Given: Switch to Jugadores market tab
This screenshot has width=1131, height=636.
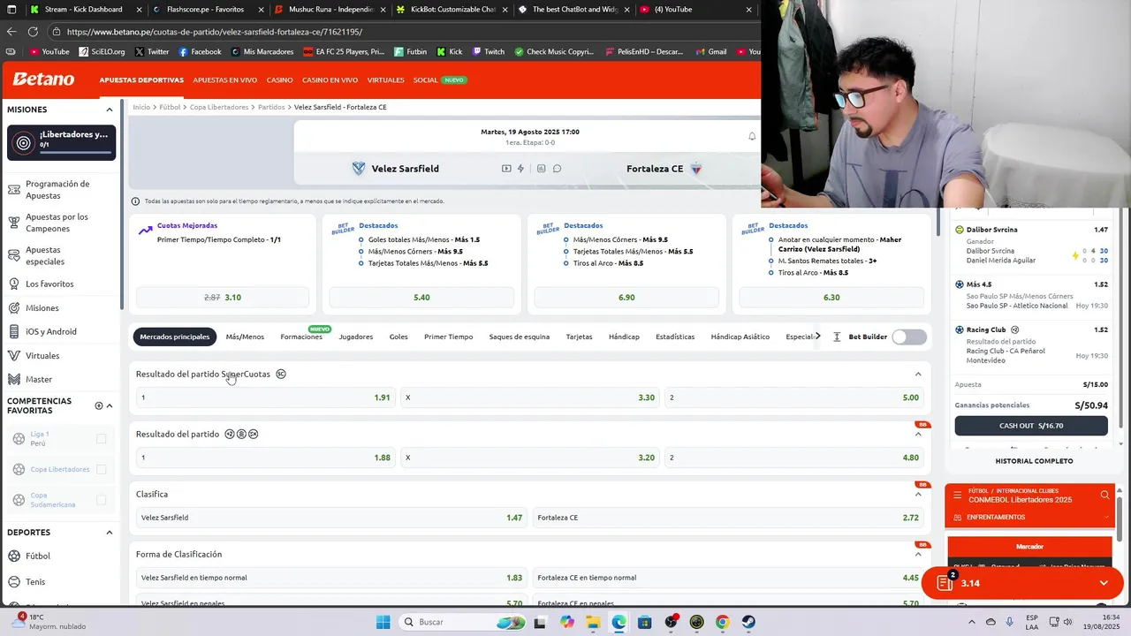Looking at the screenshot, I should [356, 337].
